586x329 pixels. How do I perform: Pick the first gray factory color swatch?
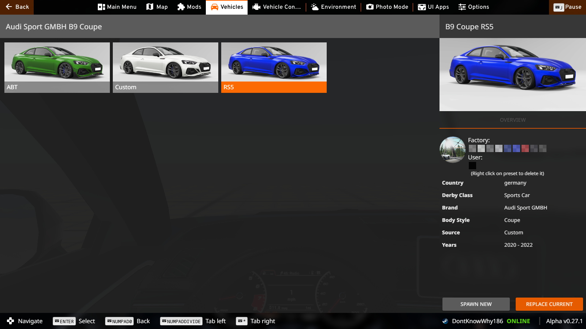(x=472, y=148)
